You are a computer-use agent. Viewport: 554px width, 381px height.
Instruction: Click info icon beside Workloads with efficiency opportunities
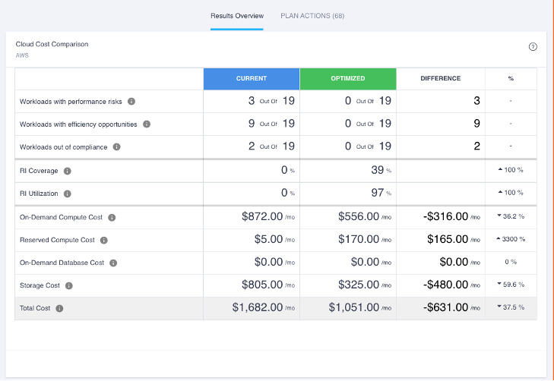(147, 124)
